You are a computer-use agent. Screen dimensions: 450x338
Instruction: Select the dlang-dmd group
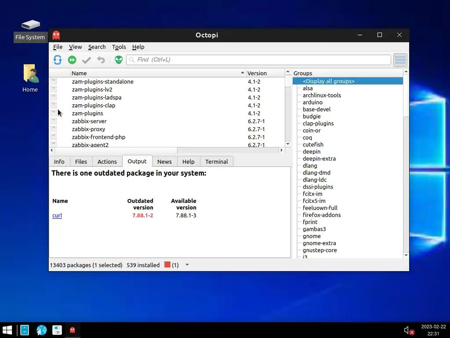(x=316, y=173)
